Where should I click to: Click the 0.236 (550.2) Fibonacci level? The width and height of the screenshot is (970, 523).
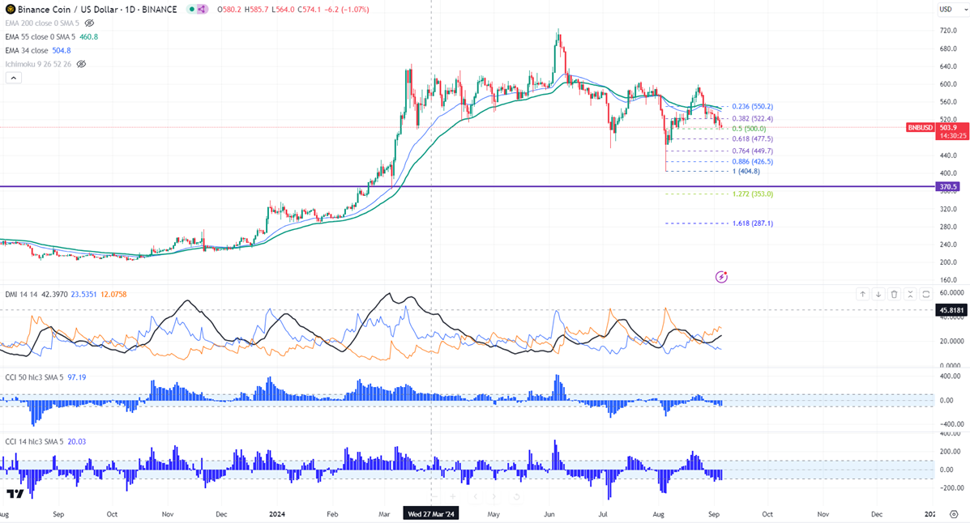coord(752,106)
